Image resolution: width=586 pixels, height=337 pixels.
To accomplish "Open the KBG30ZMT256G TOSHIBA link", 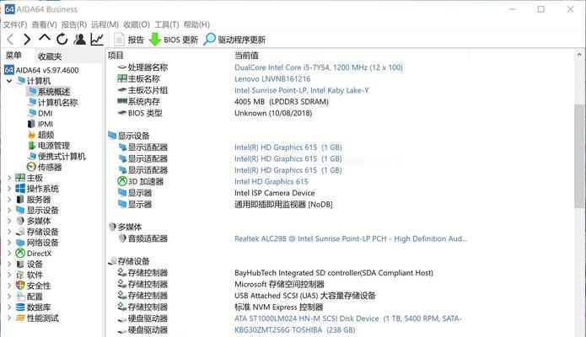I will coord(294,330).
